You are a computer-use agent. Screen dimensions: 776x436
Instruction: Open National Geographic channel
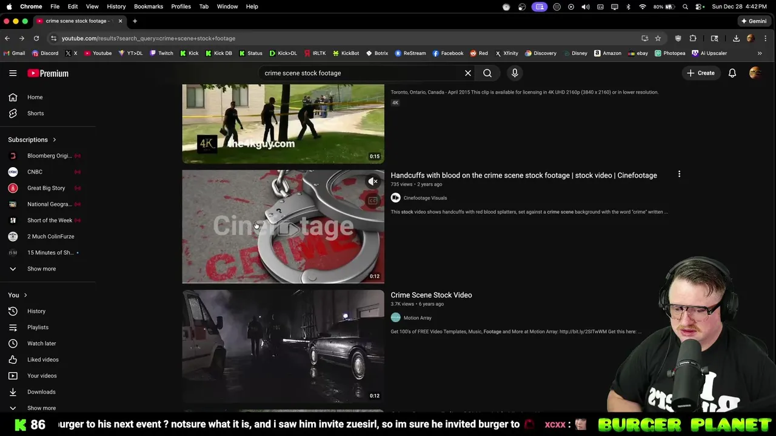tap(48, 204)
